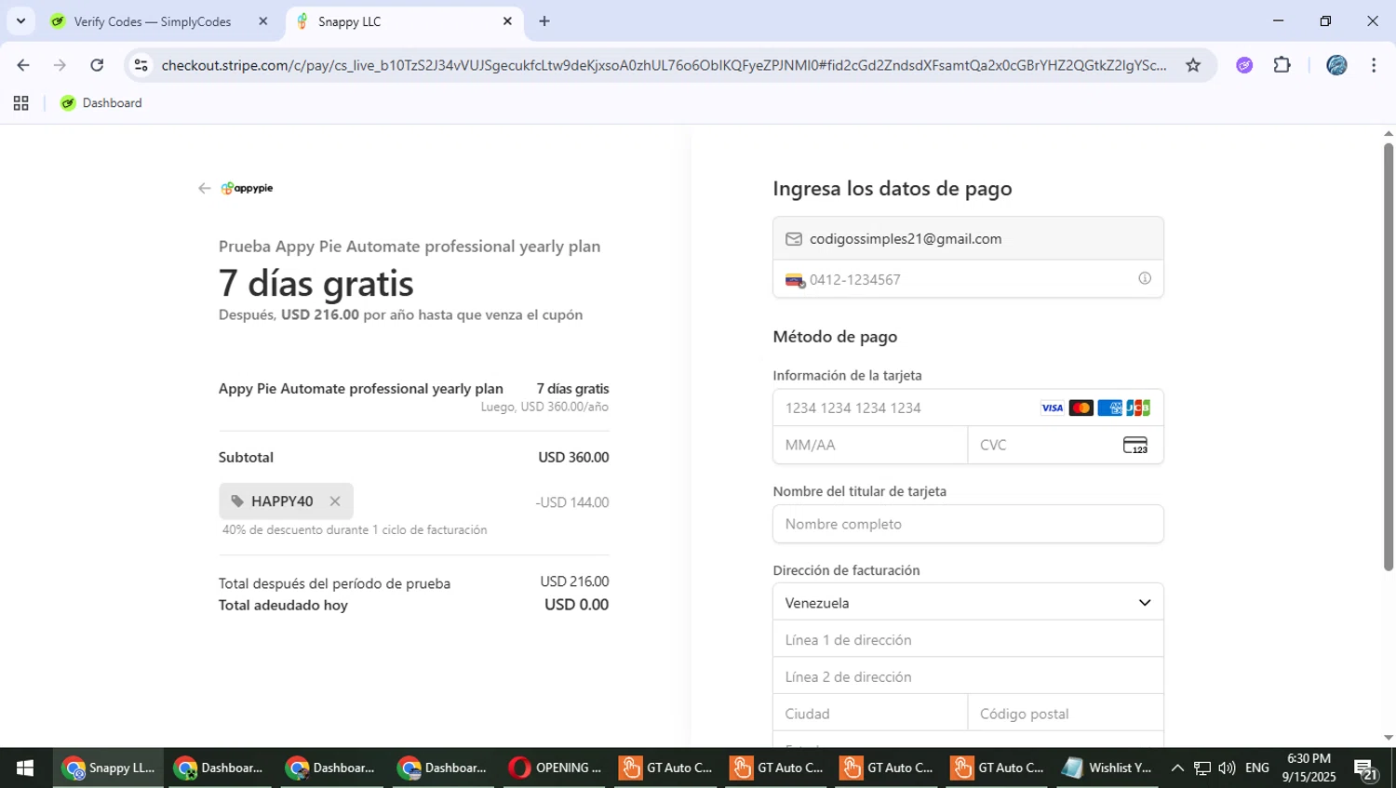This screenshot has height=788, width=1396.
Task: Focus Línea 1 de dirección field
Action: point(968,640)
